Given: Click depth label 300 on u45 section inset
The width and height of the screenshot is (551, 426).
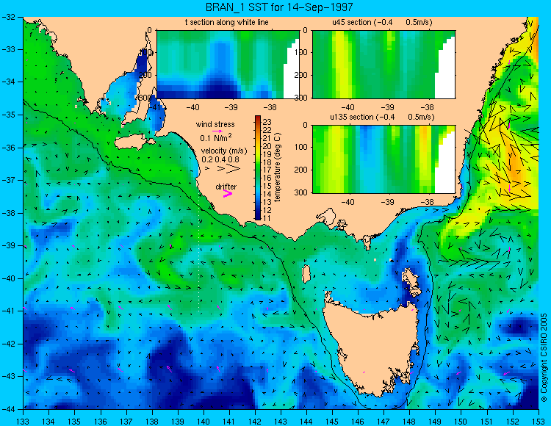Looking at the screenshot, I should (300, 97).
